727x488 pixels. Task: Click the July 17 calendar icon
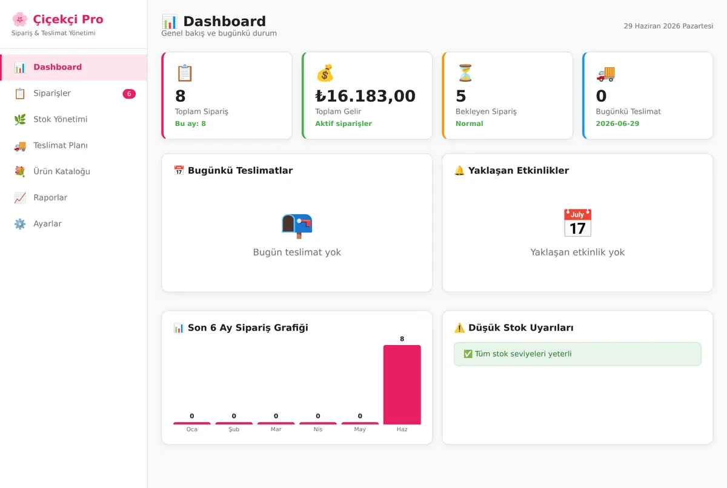coord(577,223)
